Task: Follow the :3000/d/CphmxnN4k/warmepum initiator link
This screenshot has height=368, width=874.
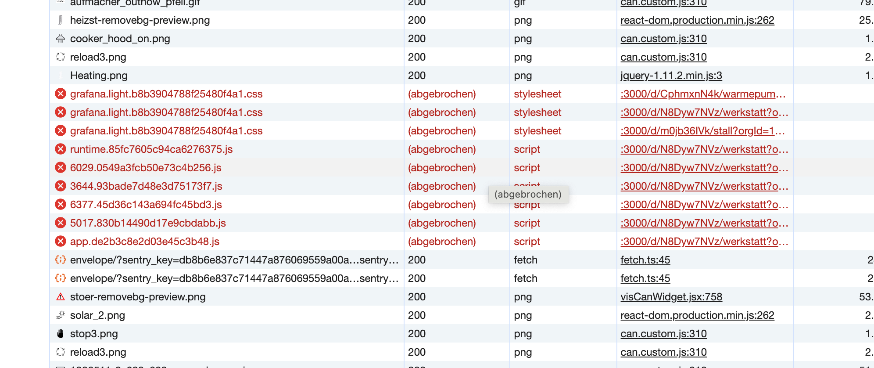Action: (702, 94)
